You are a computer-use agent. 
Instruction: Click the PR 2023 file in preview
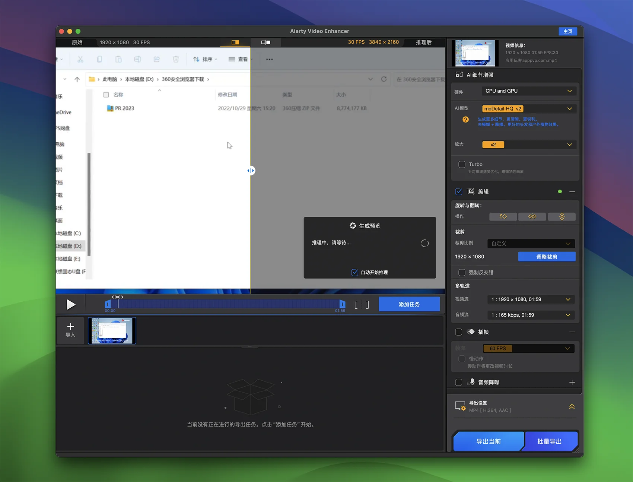point(121,108)
